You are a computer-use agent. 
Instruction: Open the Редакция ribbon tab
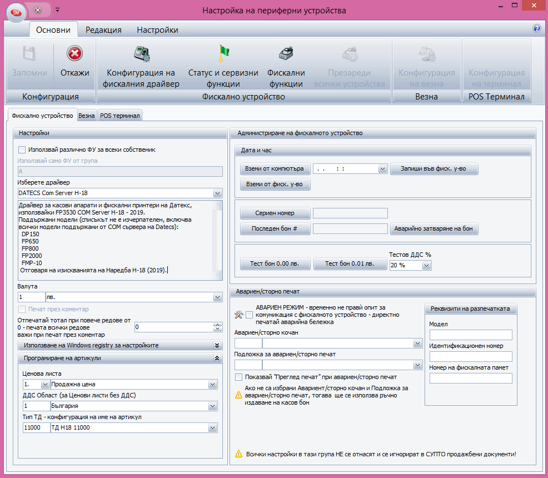click(103, 30)
